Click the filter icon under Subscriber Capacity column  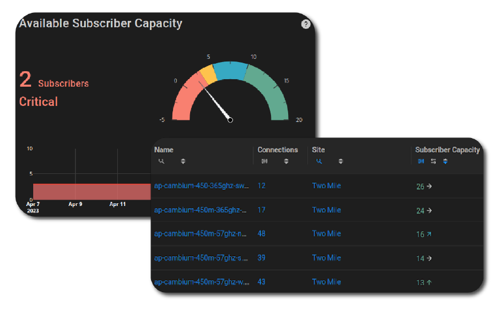(x=421, y=160)
